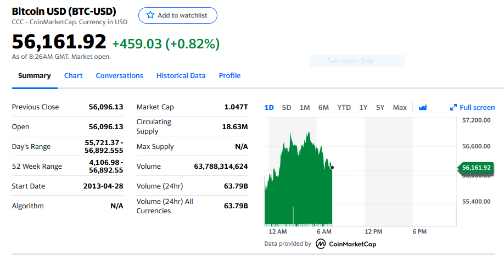Click the Previous Close value 56,096.13
The width and height of the screenshot is (504, 260).
(x=106, y=107)
